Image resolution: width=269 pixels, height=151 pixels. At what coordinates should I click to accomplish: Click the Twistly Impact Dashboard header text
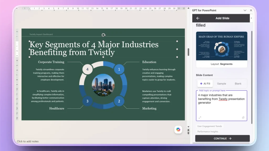(41, 34)
